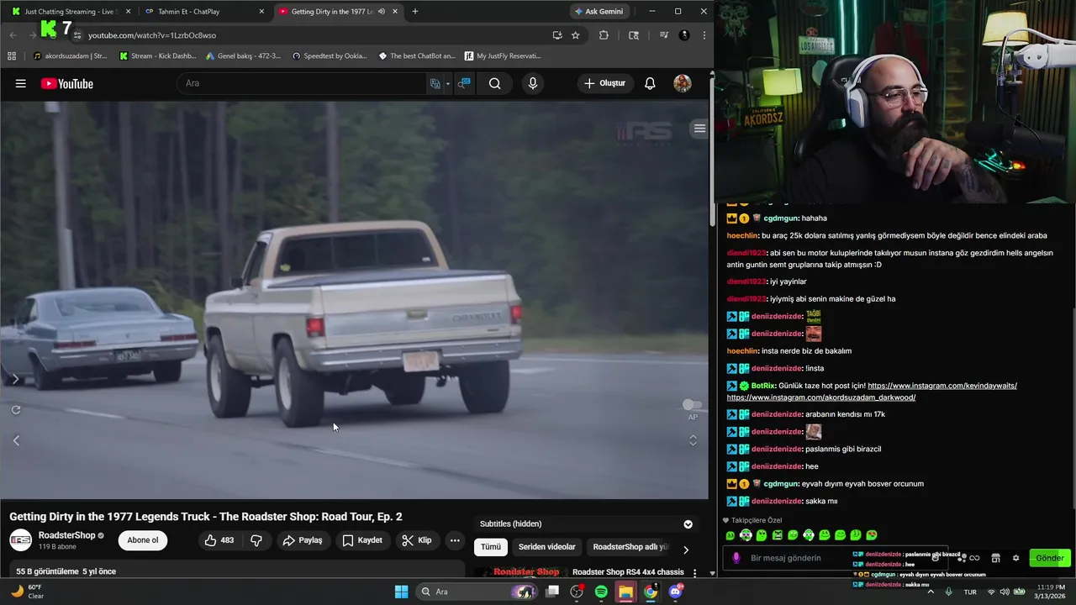Open the My JustFly Reservati... bookmark
The width and height of the screenshot is (1076, 605).
click(x=503, y=56)
